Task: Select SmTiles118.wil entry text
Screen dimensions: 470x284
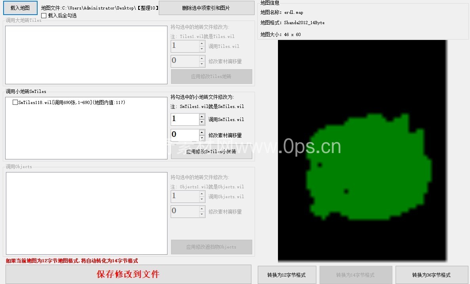Action: click(72, 102)
